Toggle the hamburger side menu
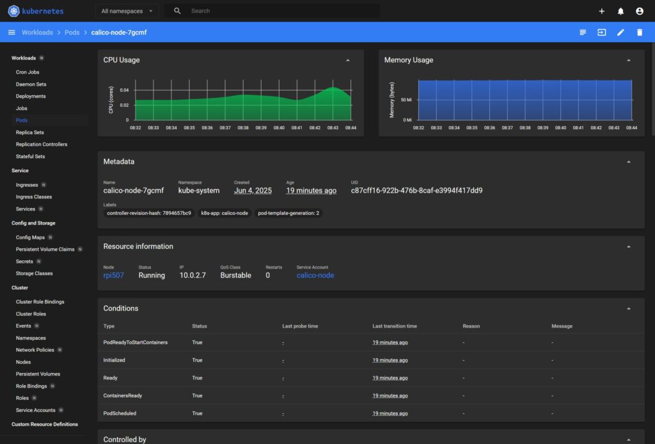 click(x=12, y=32)
